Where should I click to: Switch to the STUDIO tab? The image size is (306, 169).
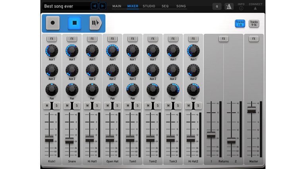coord(149,6)
